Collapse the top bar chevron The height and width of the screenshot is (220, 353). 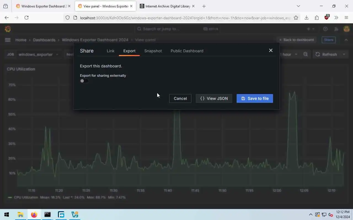346,40
